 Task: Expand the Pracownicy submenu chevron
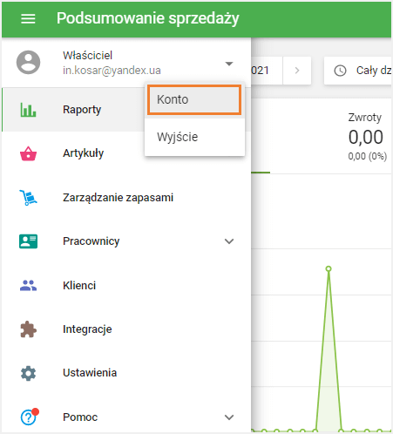pos(229,241)
